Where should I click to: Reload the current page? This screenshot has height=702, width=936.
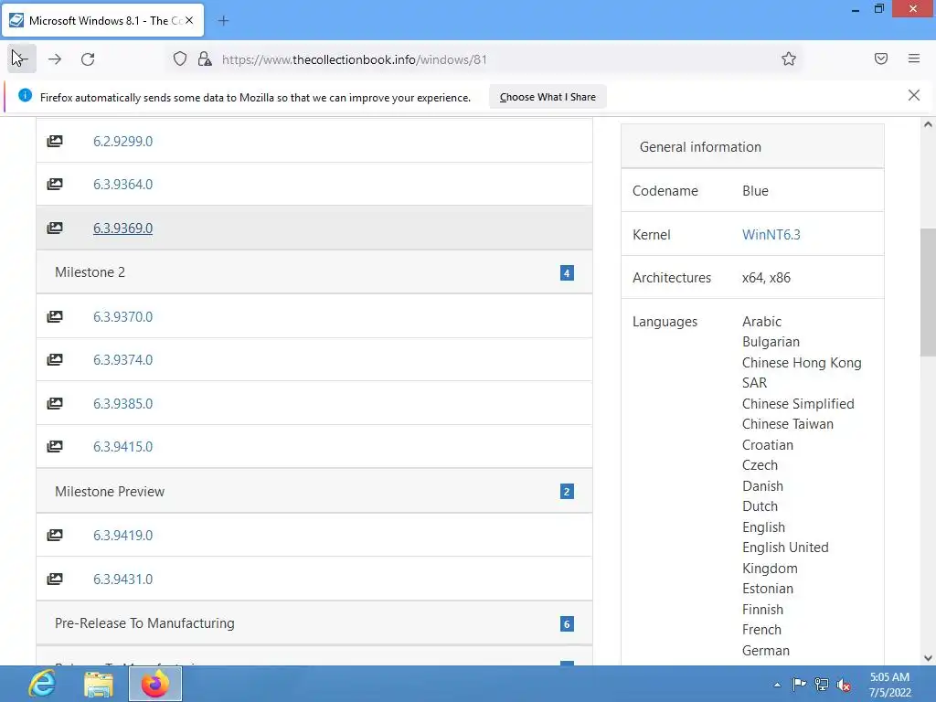(88, 58)
